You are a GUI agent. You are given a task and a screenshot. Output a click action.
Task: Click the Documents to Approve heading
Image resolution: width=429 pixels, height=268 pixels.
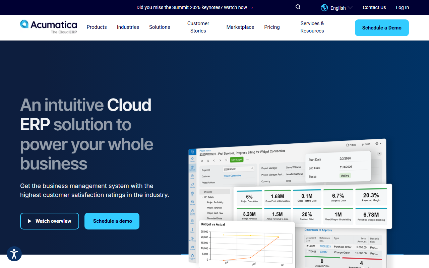pyautogui.click(x=318, y=230)
